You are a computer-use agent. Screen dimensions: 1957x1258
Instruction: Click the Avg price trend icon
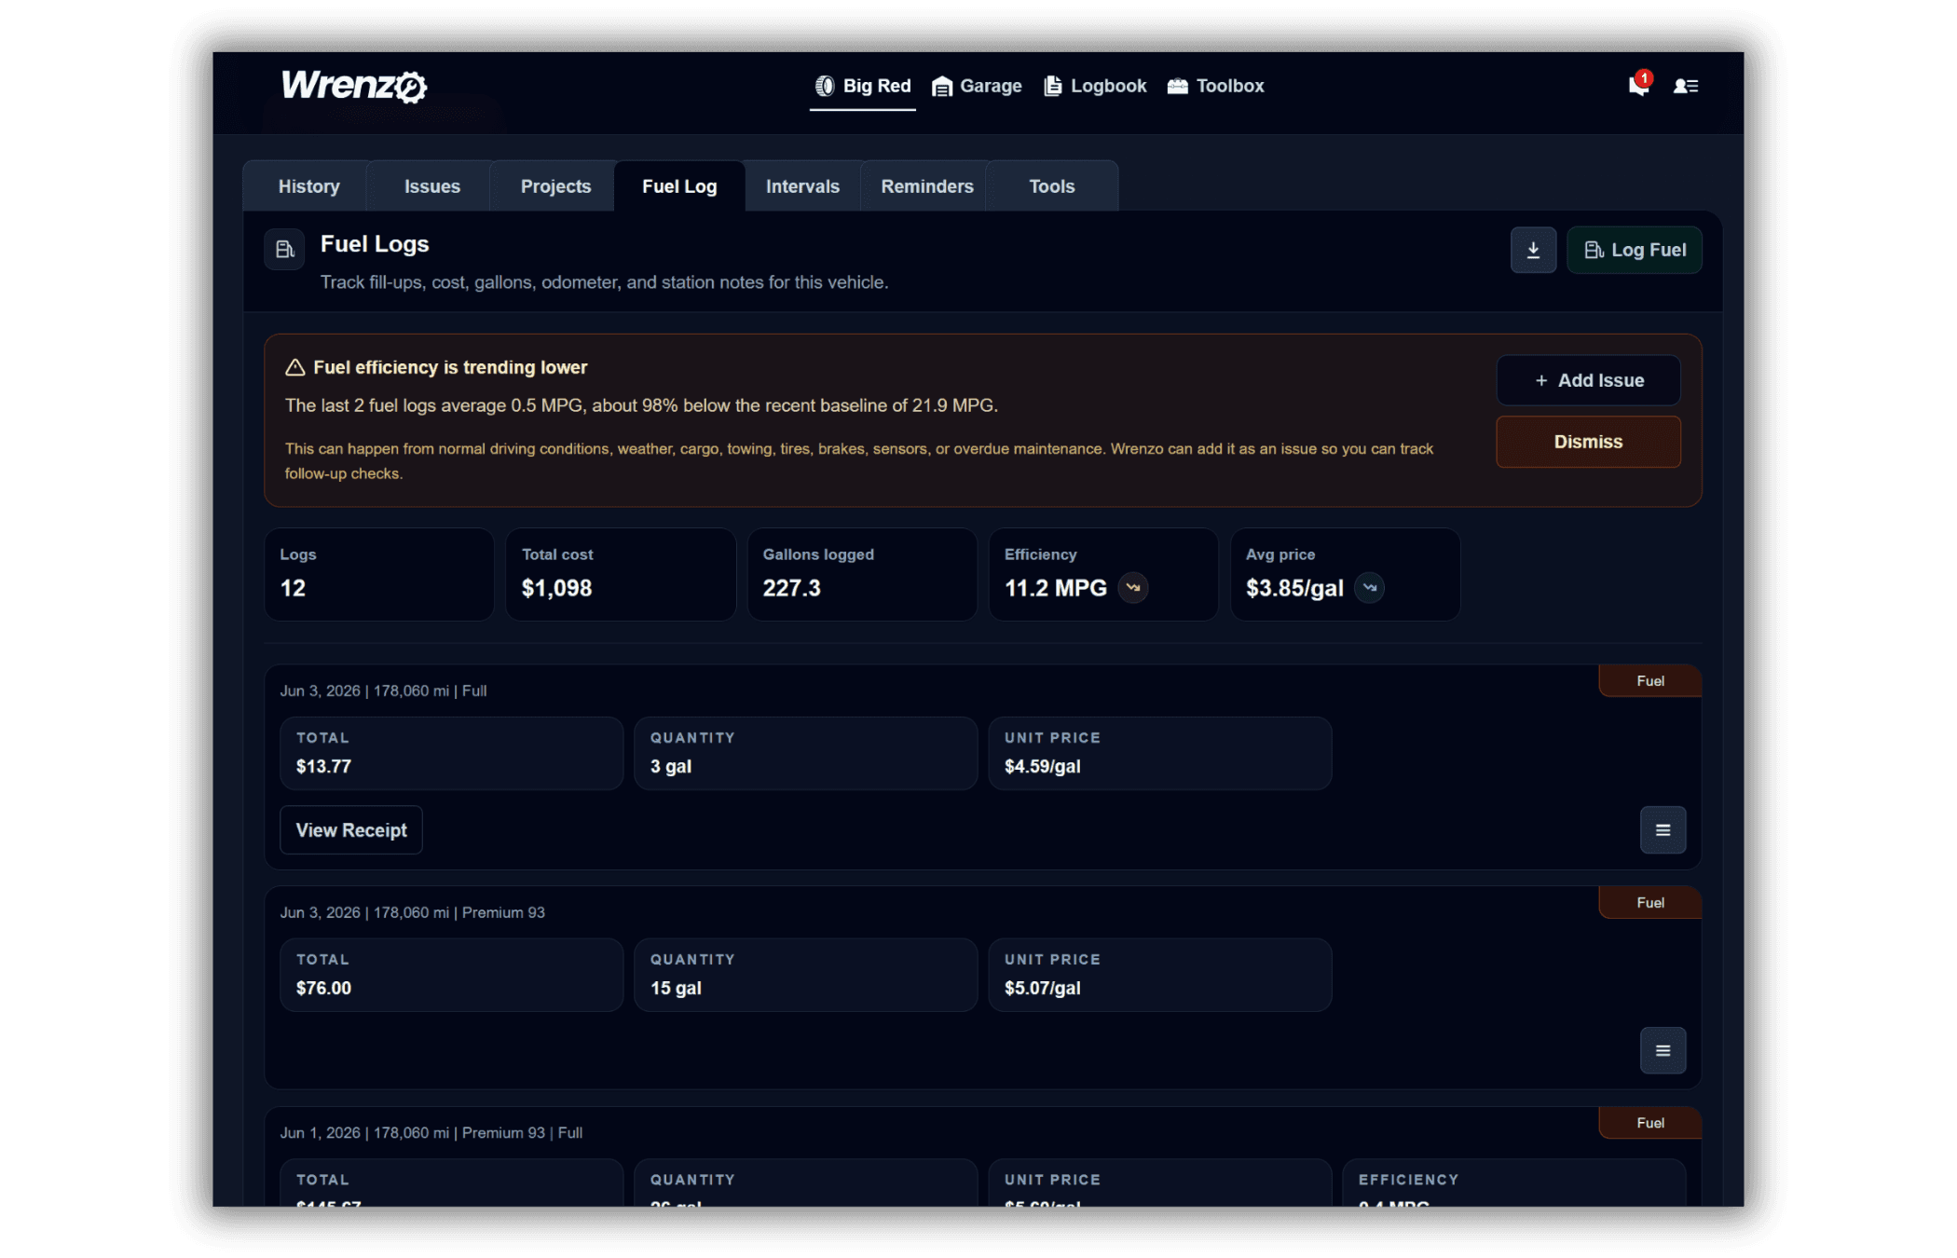1369,588
